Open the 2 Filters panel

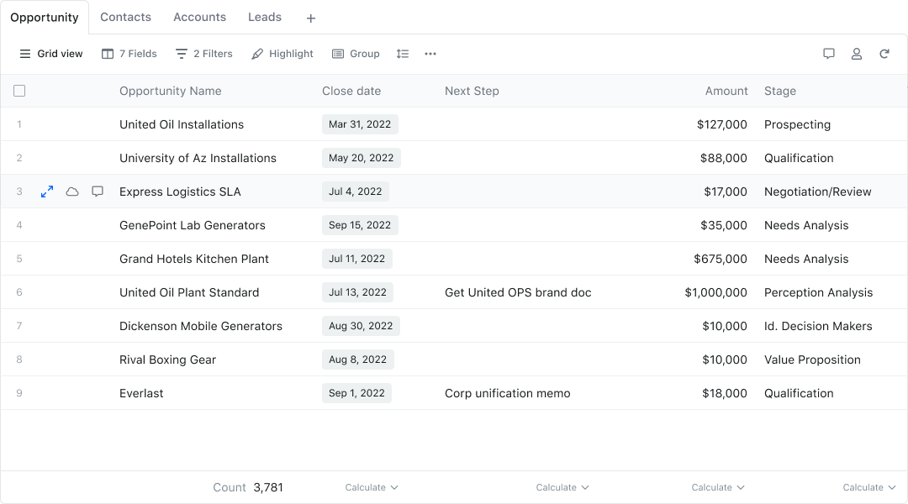coord(203,54)
